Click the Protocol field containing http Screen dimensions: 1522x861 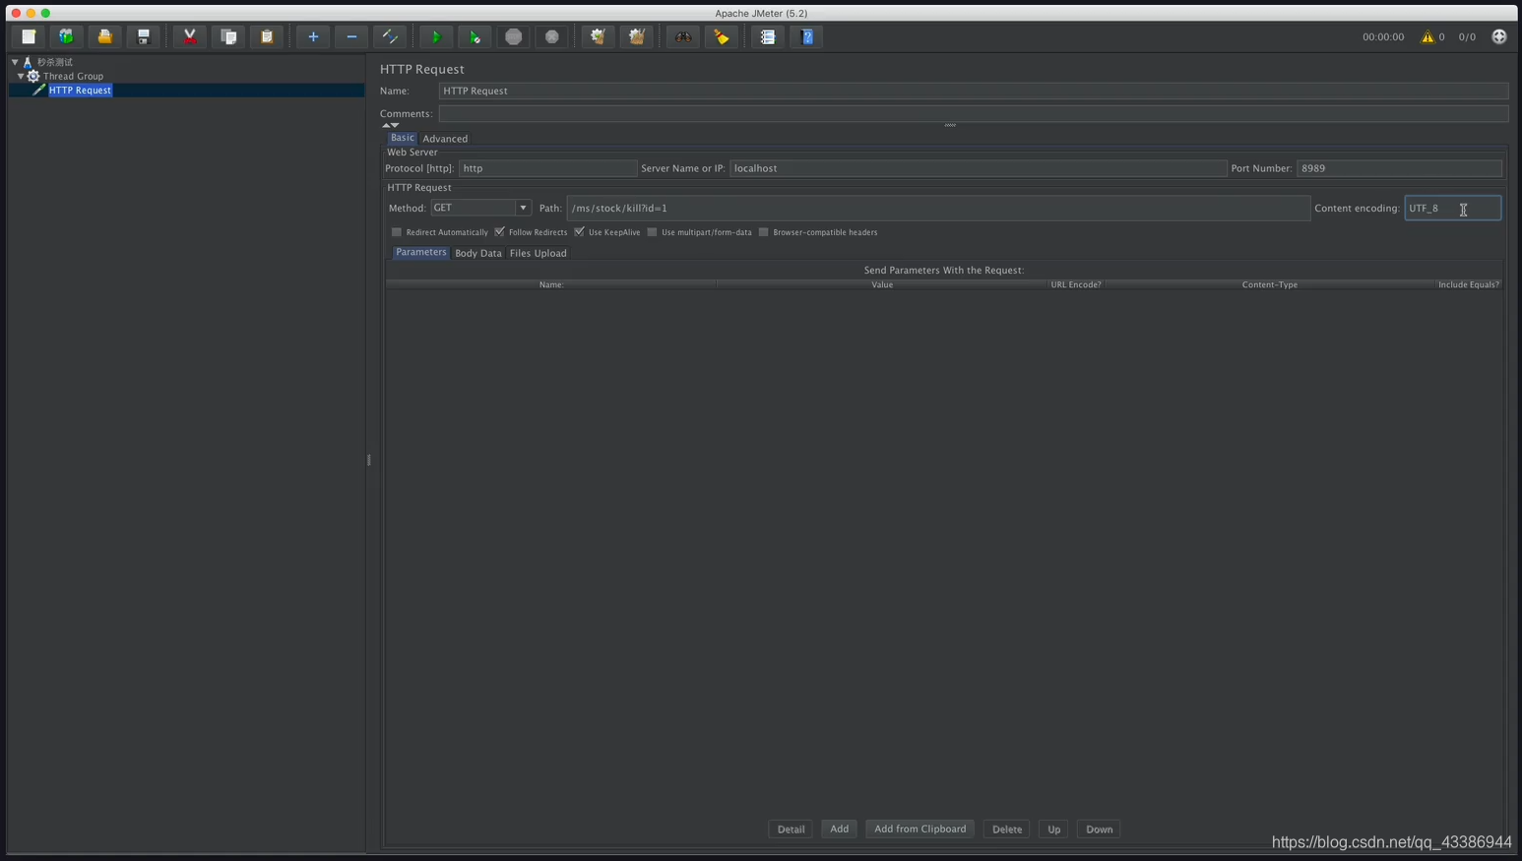[x=547, y=168]
